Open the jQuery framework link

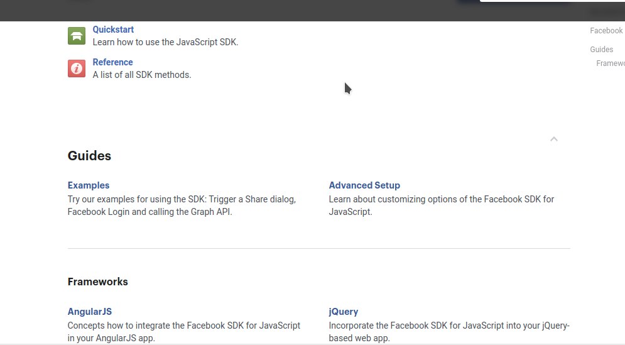[x=343, y=312]
